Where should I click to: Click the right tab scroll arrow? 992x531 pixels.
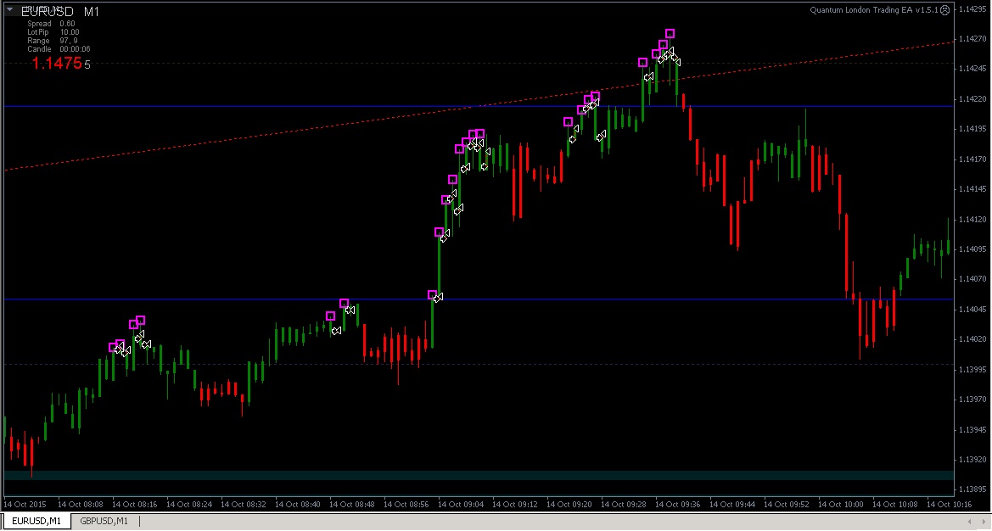pos(983,522)
